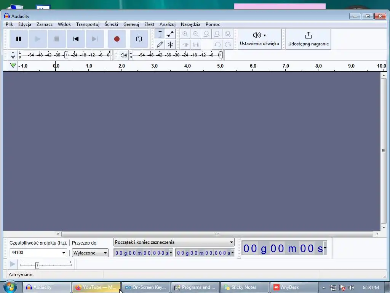Open the Ścieżki menu
This screenshot has height=293, width=390.
111,24
